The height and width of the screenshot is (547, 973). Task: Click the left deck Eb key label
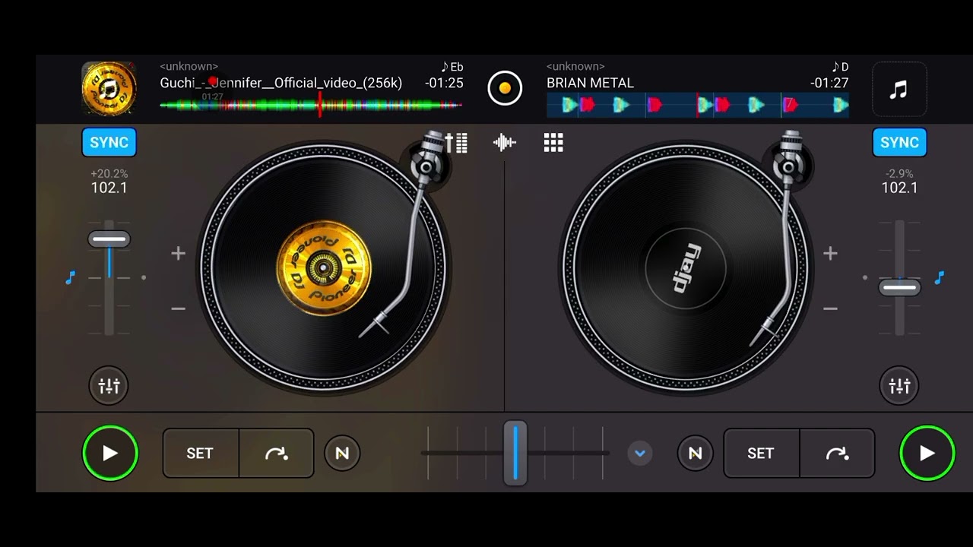(x=452, y=67)
